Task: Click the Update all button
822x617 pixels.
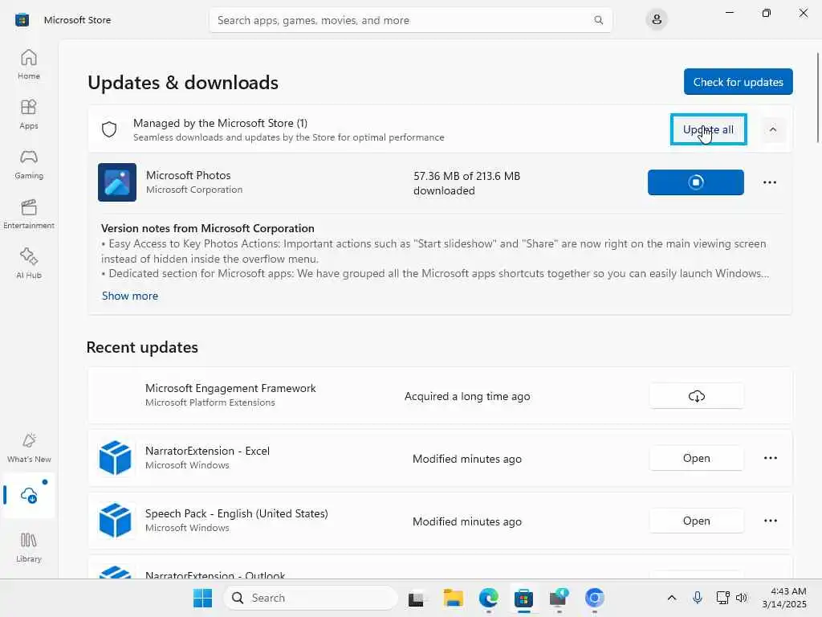Action: coord(708,129)
